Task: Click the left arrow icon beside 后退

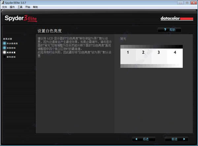Action: click(136, 139)
